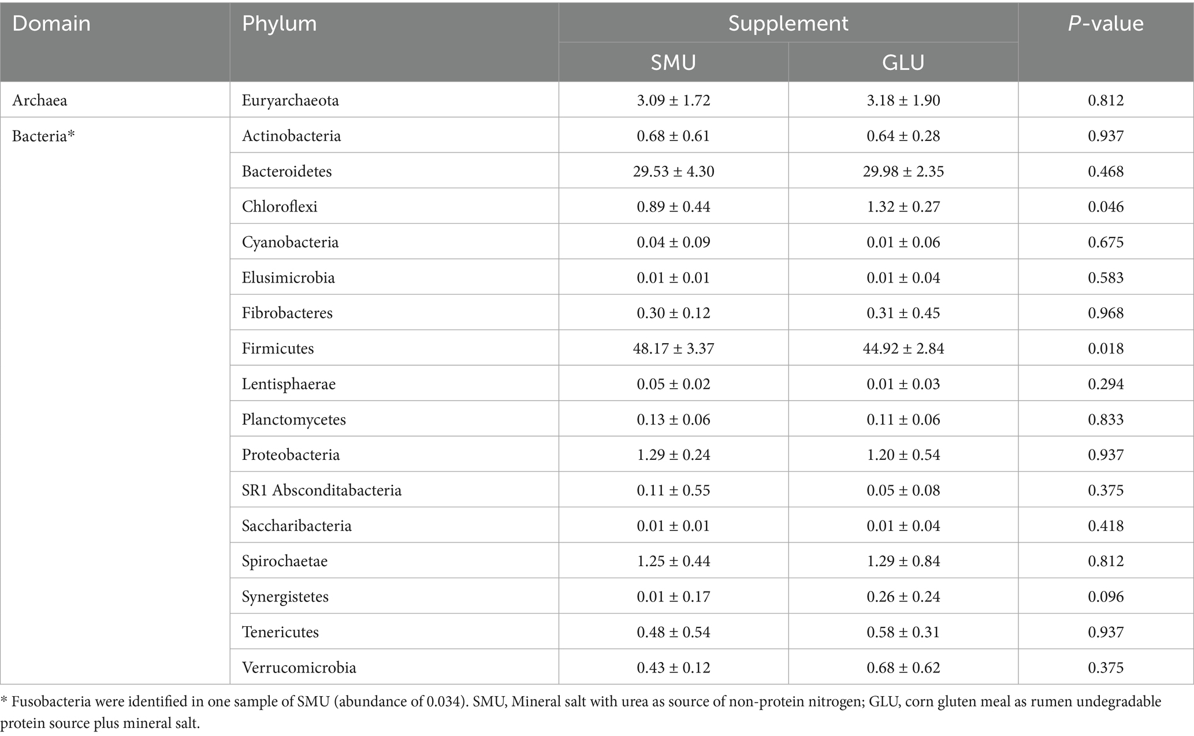Screen dimensions: 1194x736
Task: Click the GLU sub-column header
Action: pyautogui.click(x=903, y=62)
